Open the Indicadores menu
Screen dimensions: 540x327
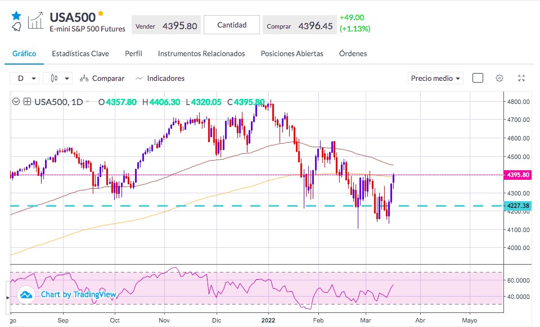(x=160, y=79)
